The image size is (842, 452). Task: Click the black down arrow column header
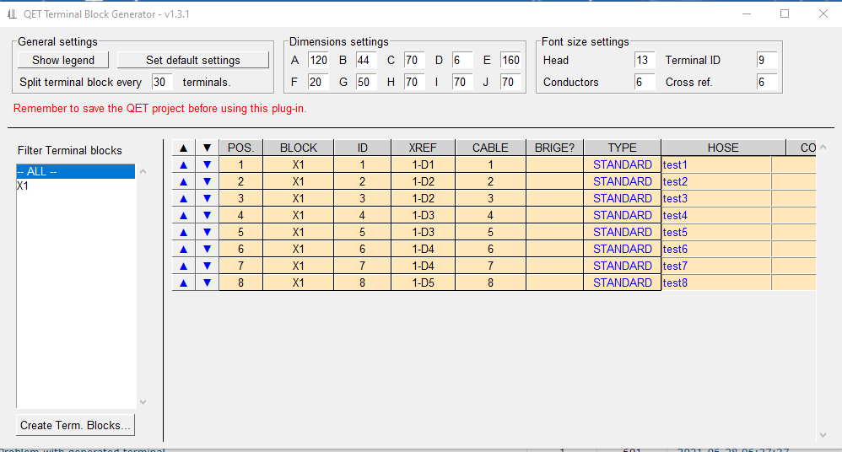click(x=207, y=148)
